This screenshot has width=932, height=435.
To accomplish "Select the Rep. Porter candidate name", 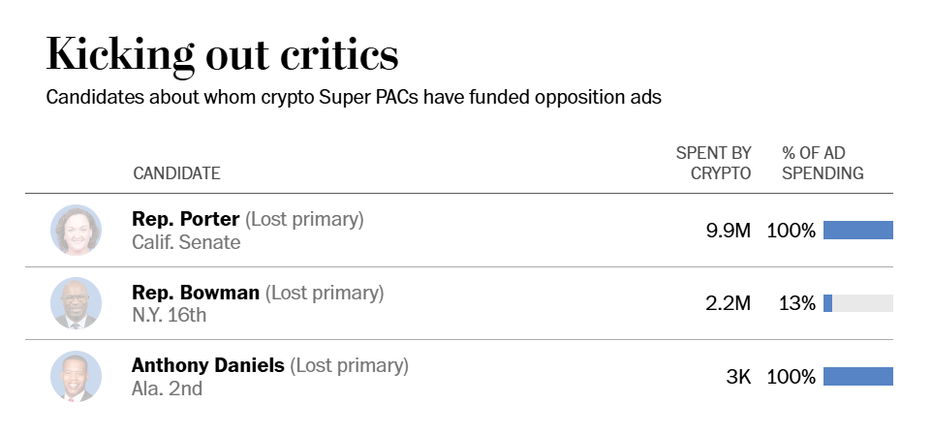I will coord(186,219).
